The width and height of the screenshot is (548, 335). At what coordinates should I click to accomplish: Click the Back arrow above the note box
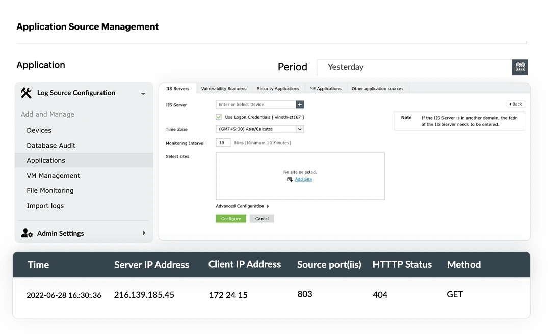coord(515,104)
